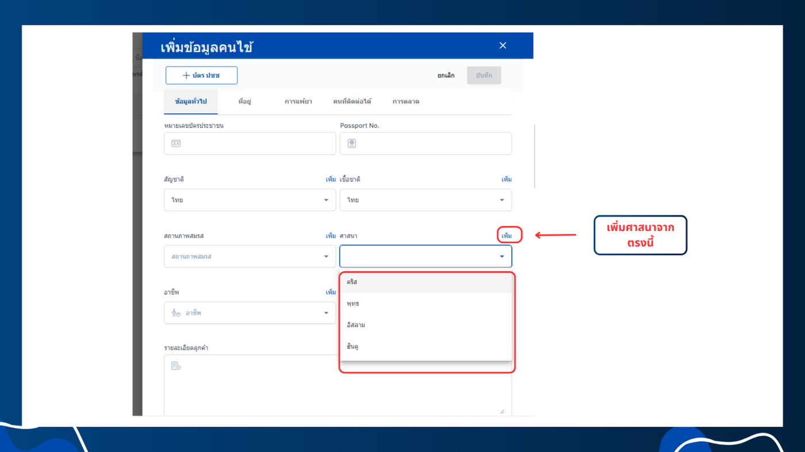
Task: Click เพิ่ม link next to สัญชาติ
Action: tap(331, 180)
